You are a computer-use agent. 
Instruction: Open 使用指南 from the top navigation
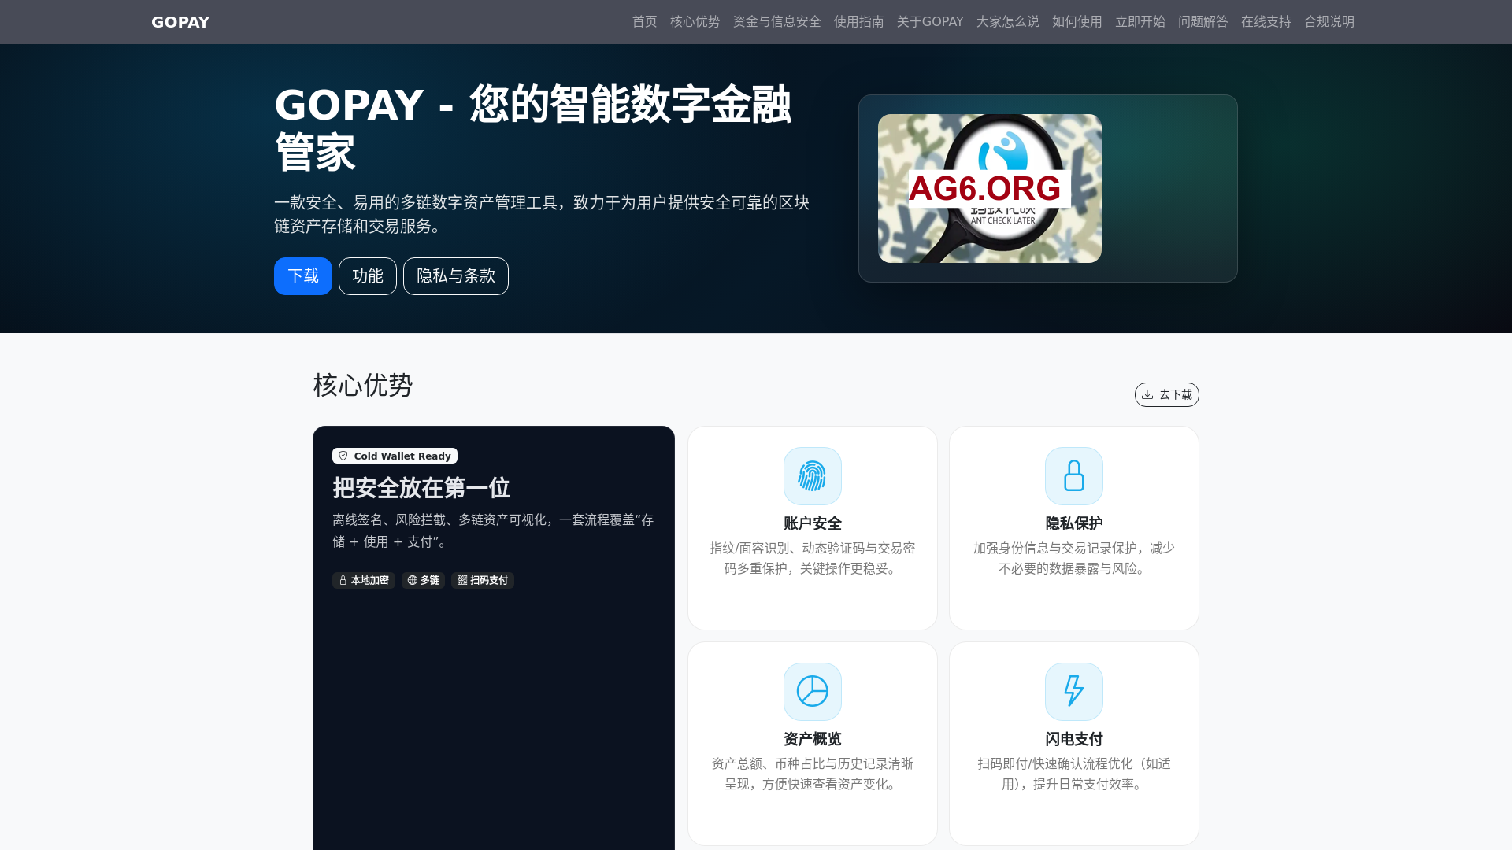tap(858, 22)
